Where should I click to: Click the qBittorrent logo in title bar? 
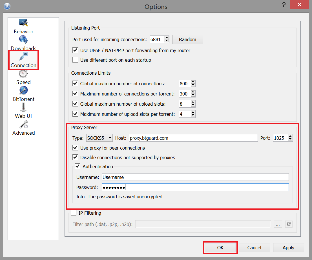[6, 6]
